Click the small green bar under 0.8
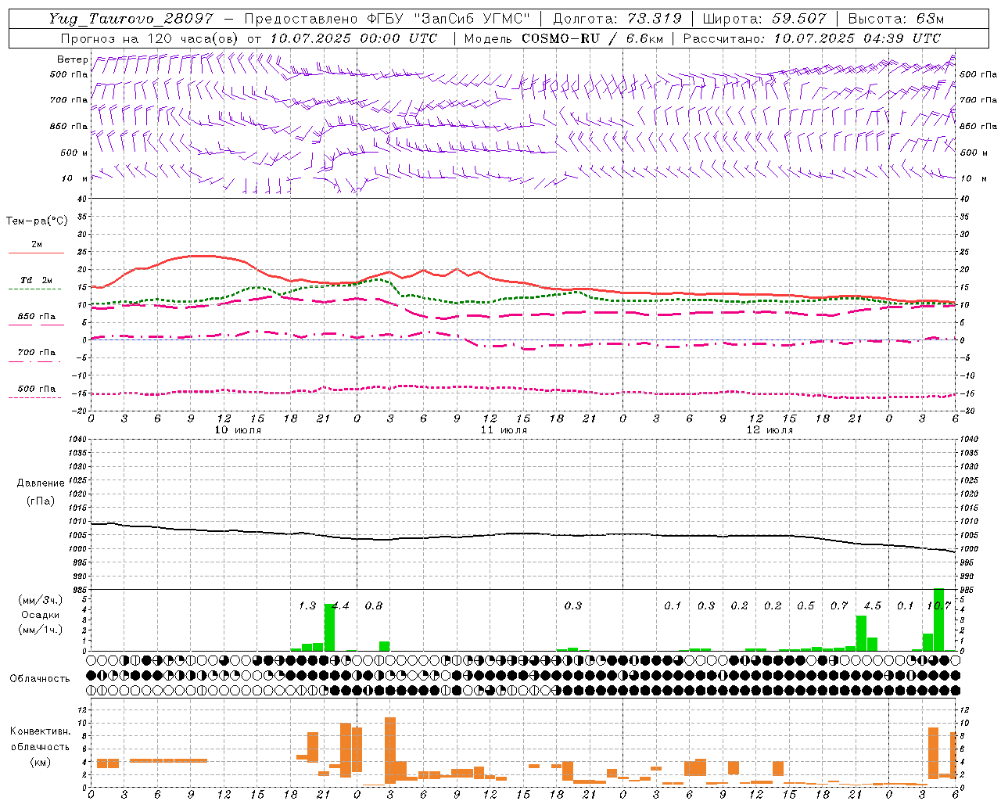 (385, 646)
